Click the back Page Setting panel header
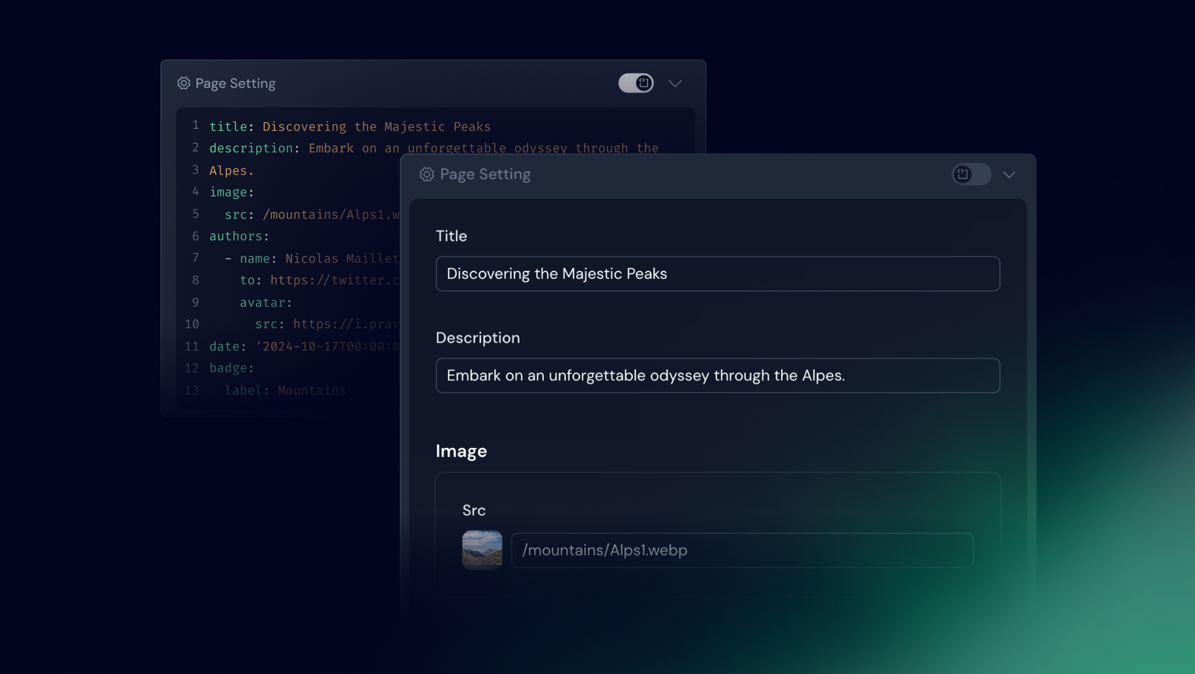1195x674 pixels. click(236, 83)
